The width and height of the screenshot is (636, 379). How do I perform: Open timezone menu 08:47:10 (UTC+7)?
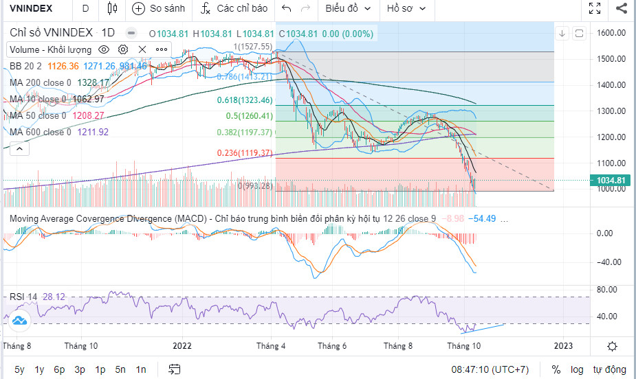(490, 369)
